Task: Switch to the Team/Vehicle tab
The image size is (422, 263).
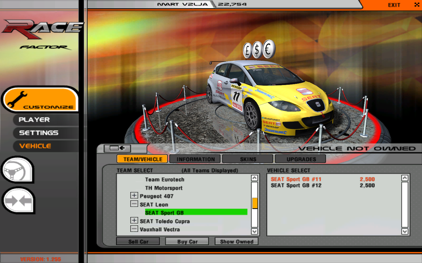Action: [142, 159]
